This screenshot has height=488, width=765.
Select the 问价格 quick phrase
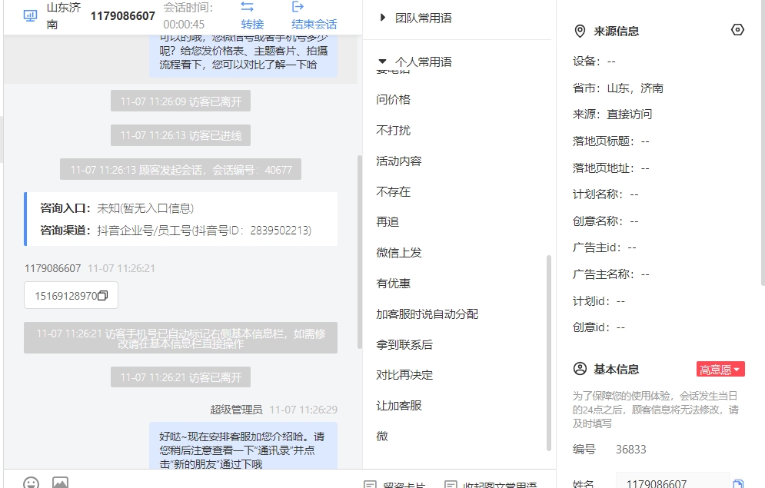click(393, 99)
